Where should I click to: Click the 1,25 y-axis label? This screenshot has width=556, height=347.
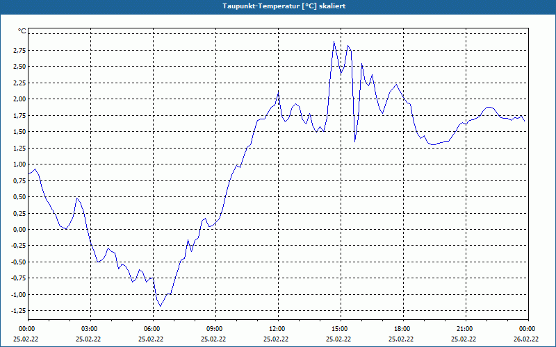coord(20,148)
